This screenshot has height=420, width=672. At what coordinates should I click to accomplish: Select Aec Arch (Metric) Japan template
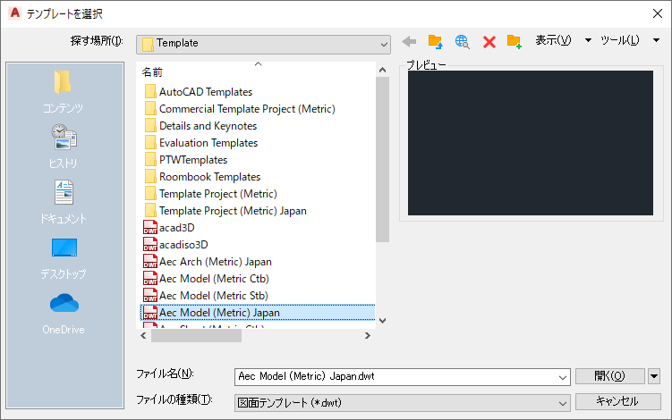208,262
